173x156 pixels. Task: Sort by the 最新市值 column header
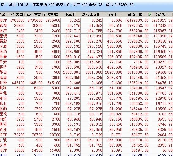click(x=135, y=15)
